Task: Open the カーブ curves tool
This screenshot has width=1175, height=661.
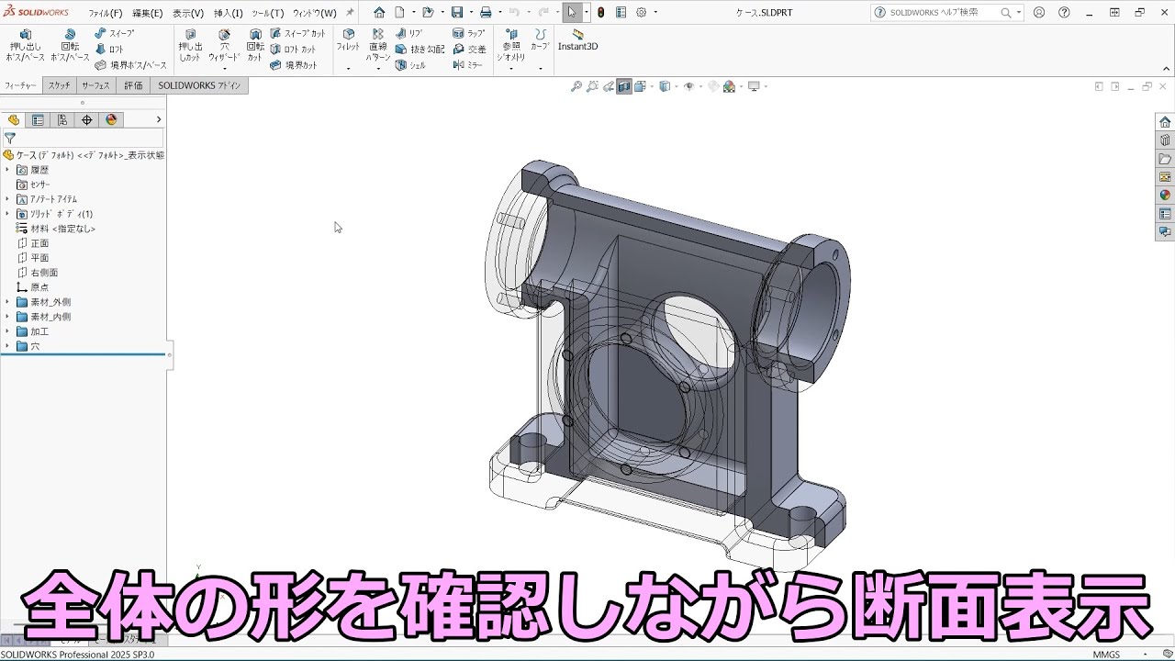Action: 540,39
